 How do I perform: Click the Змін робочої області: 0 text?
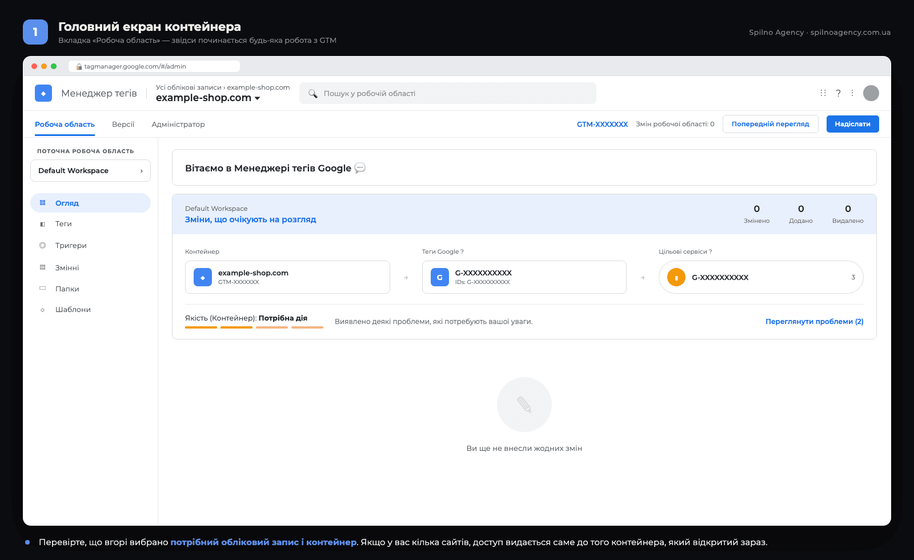[675, 124]
